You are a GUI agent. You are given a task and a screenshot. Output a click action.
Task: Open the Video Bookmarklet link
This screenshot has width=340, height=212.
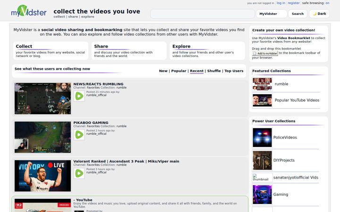pos(294,38)
